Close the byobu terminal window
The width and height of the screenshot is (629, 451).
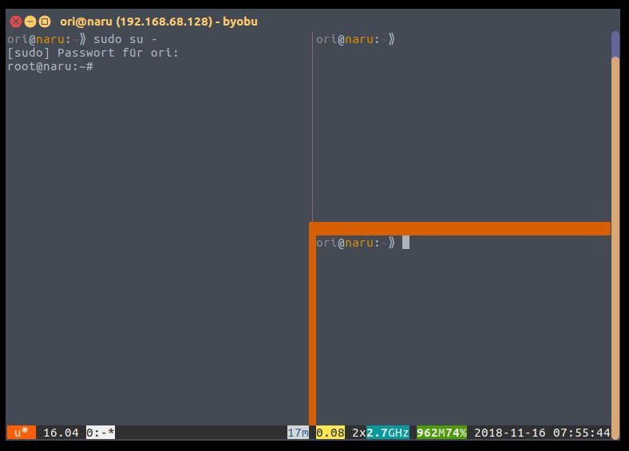click(15, 22)
